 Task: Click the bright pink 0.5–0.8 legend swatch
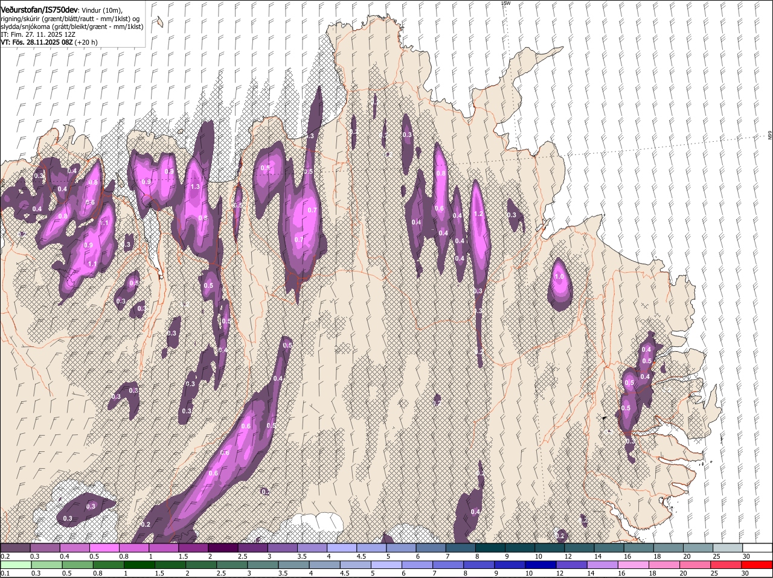pyautogui.click(x=104, y=548)
